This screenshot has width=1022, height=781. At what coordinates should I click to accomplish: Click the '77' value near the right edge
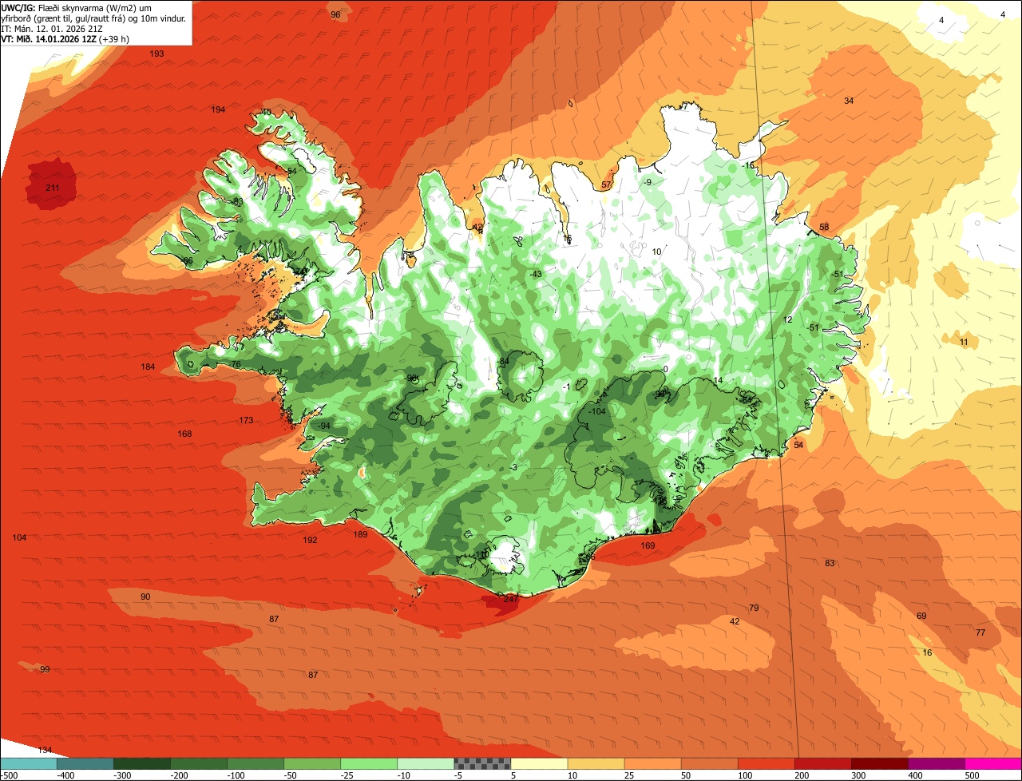point(980,632)
